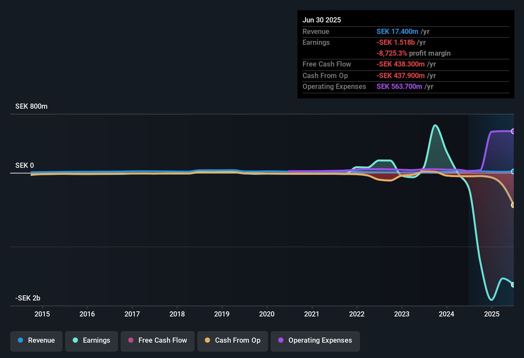Select the teal Earnings endpoint marker
This screenshot has width=524, height=358.
(x=513, y=285)
